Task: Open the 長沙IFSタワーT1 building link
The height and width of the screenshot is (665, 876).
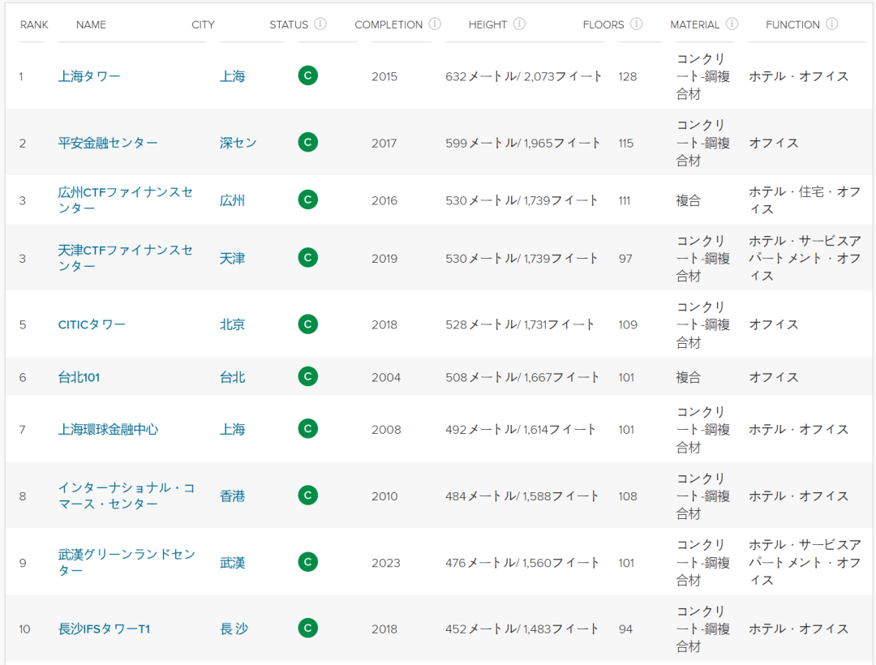Action: 105,629
